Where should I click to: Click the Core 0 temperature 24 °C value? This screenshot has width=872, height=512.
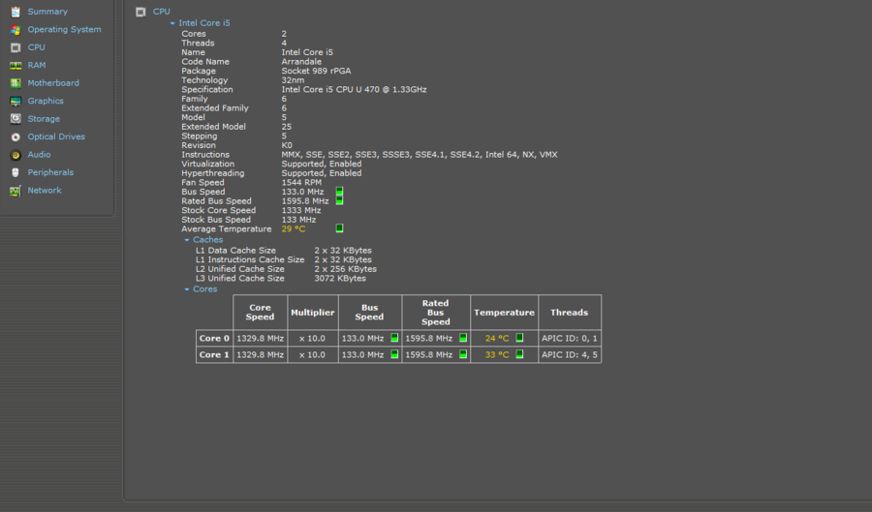click(x=497, y=338)
